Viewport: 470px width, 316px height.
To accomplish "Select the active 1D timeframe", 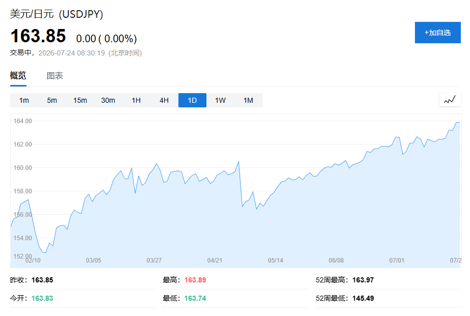I will click(192, 100).
